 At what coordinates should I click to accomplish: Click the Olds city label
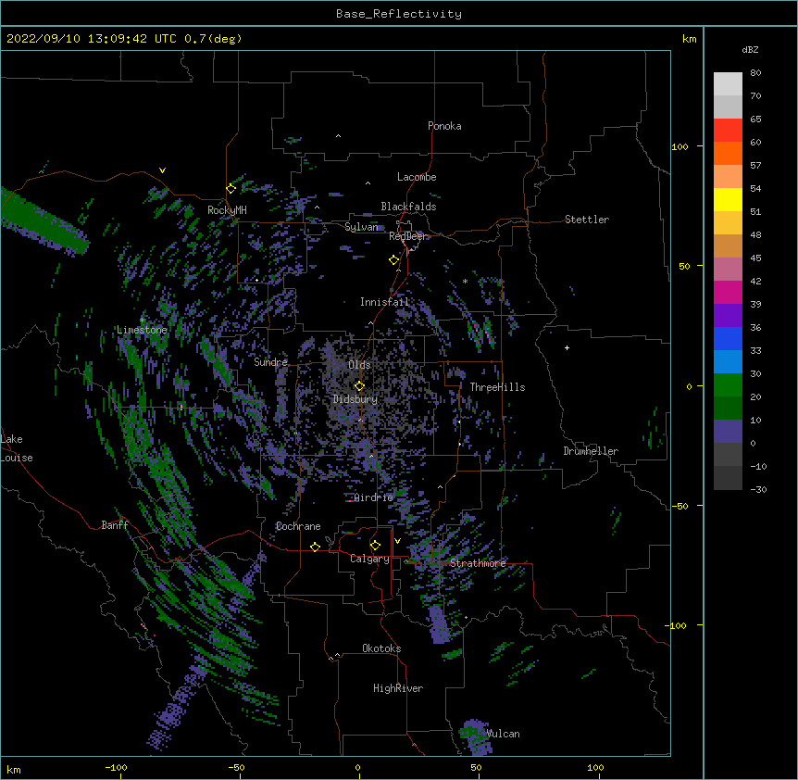[x=359, y=365]
